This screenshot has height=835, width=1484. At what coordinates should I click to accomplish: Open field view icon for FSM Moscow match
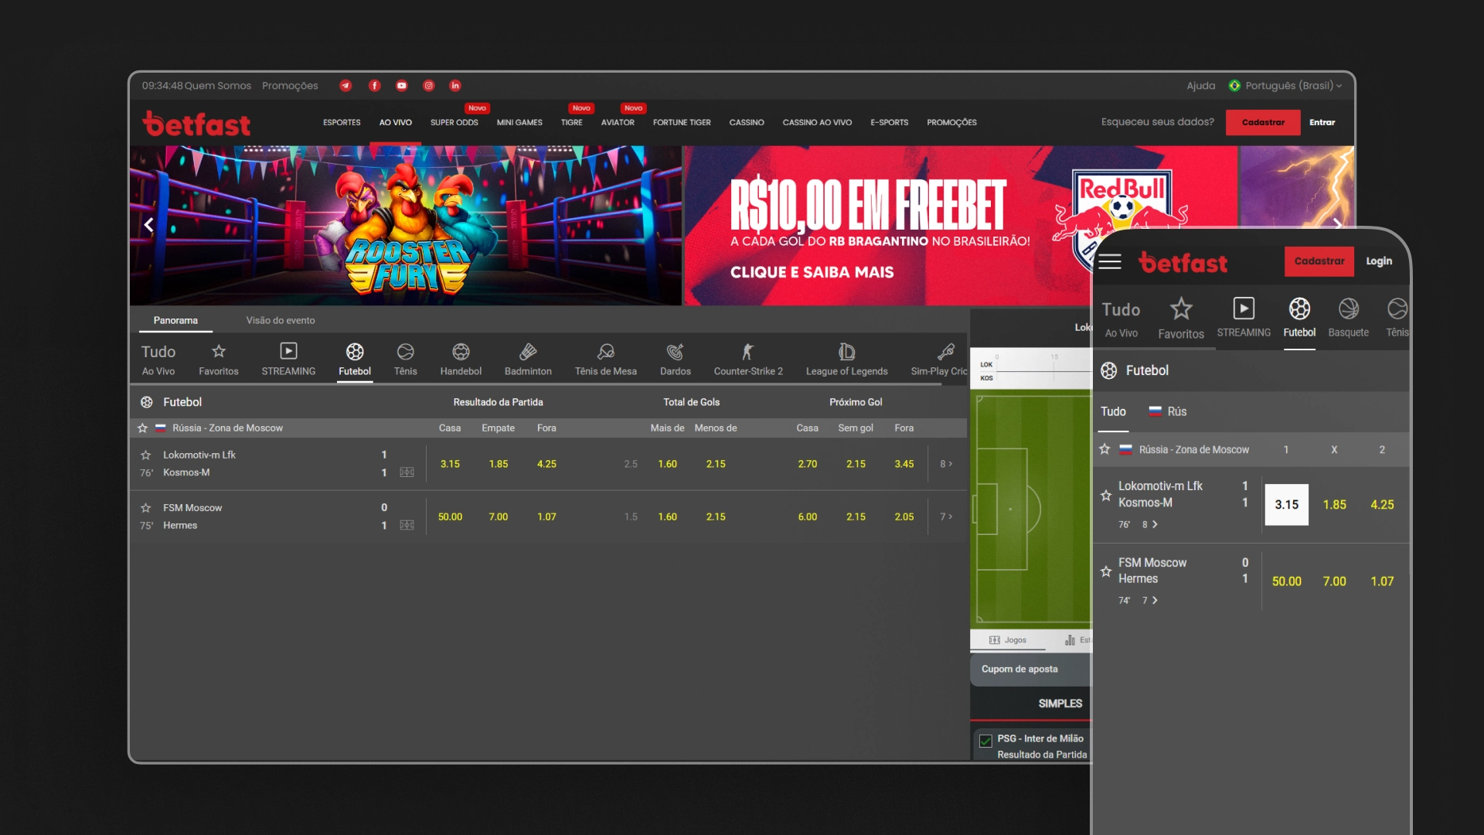coord(407,525)
